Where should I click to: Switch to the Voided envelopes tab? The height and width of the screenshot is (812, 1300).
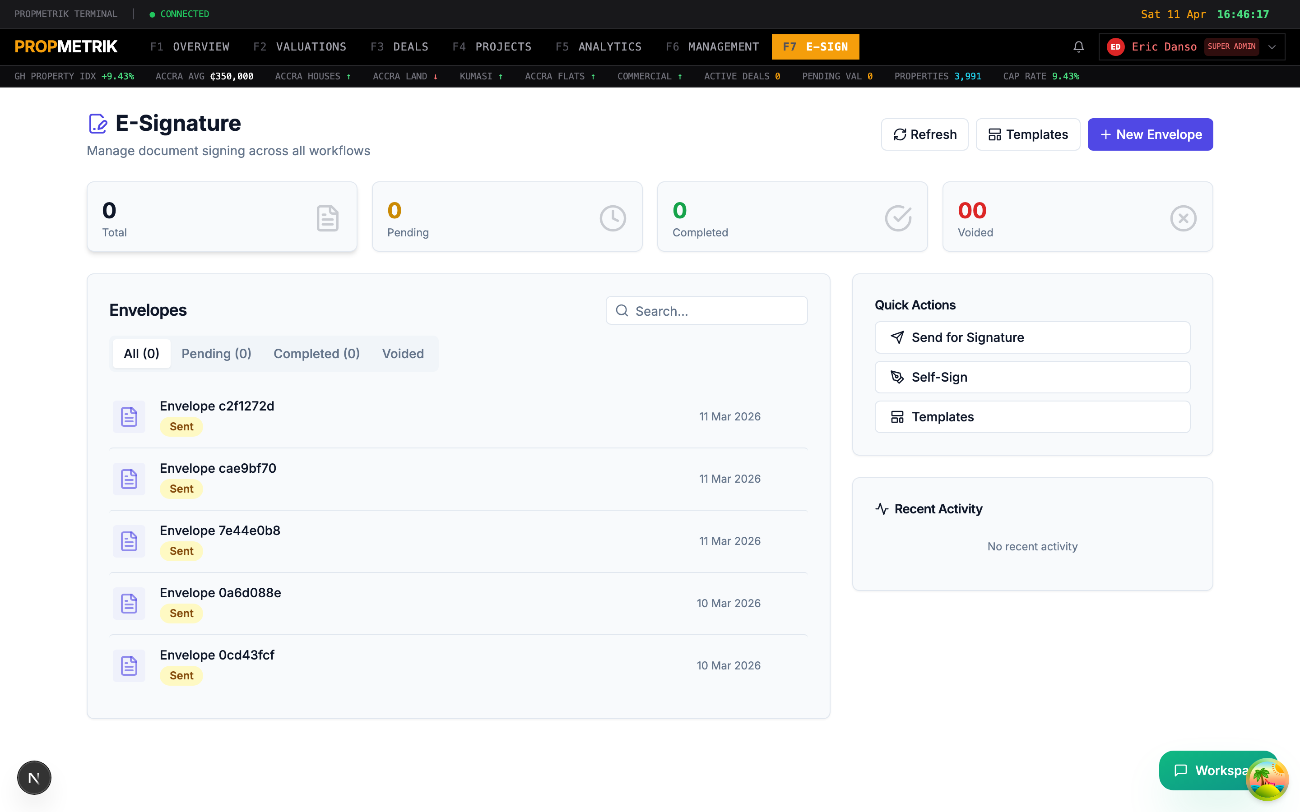[403, 353]
